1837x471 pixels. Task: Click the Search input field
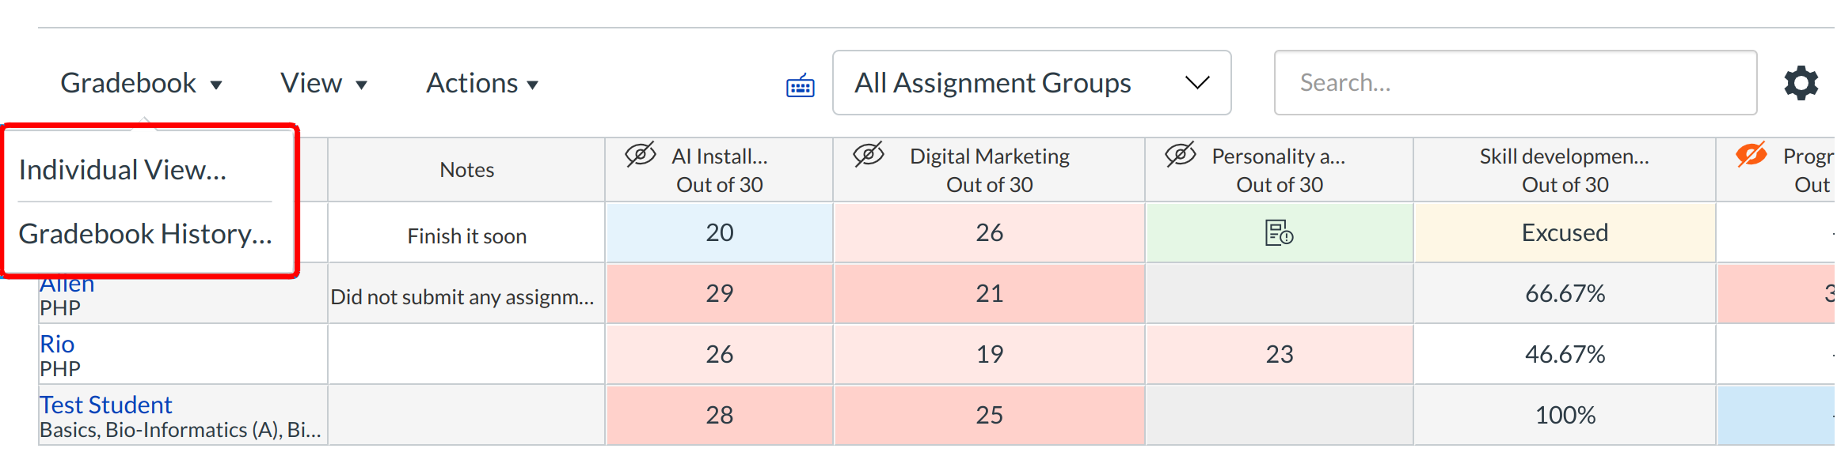click(x=1514, y=83)
